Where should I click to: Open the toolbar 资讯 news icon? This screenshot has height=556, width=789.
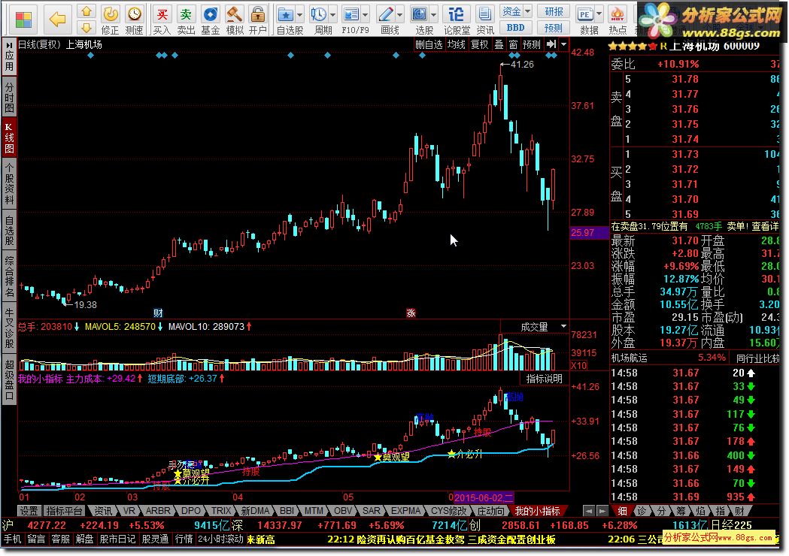click(485, 20)
